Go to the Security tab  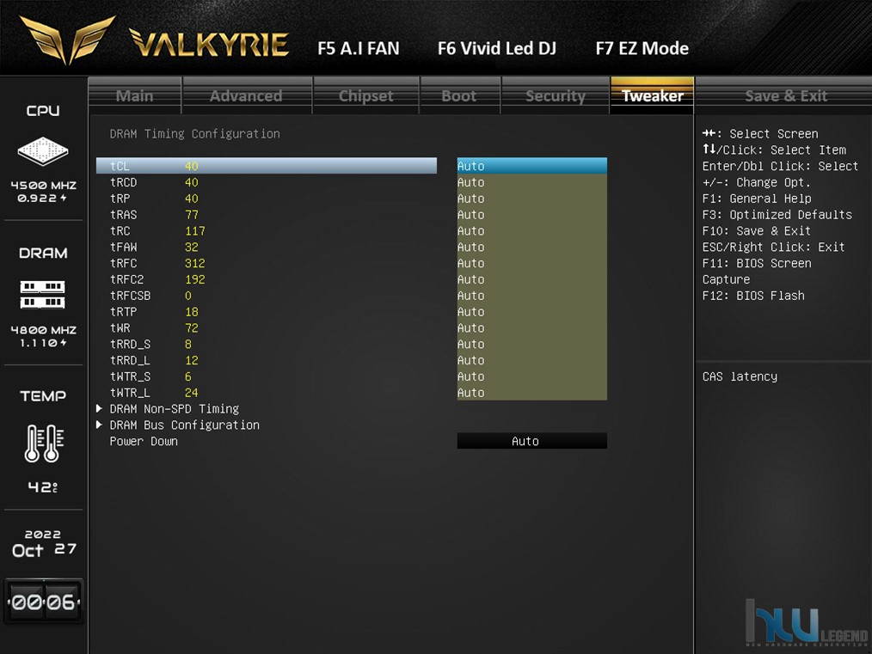tap(556, 95)
